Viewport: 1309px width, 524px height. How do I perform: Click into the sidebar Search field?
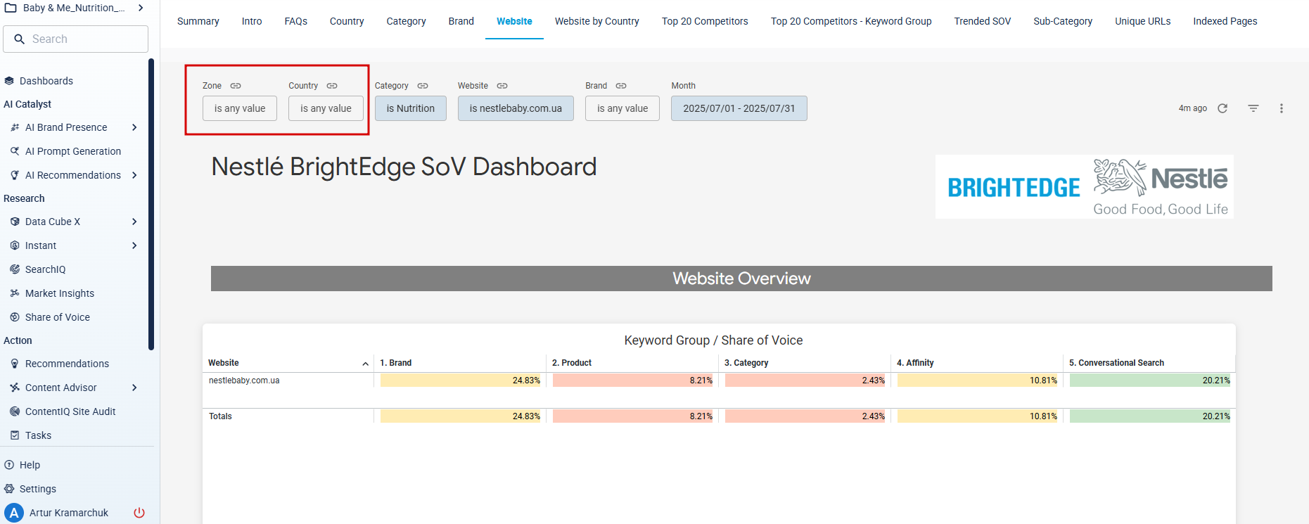(76, 39)
